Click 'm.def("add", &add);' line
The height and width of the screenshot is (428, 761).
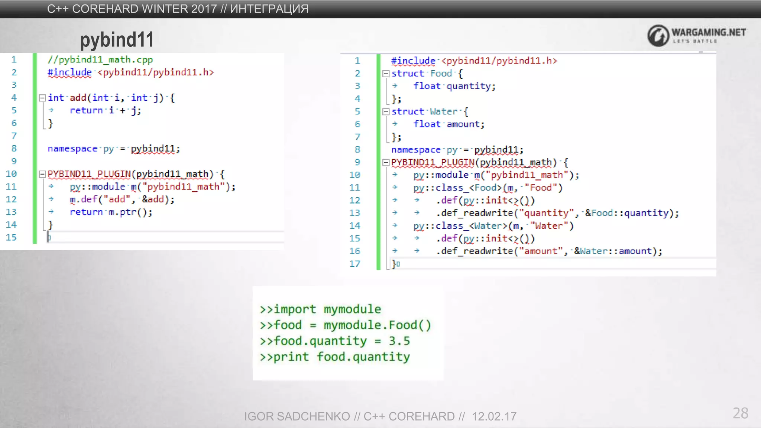click(122, 200)
